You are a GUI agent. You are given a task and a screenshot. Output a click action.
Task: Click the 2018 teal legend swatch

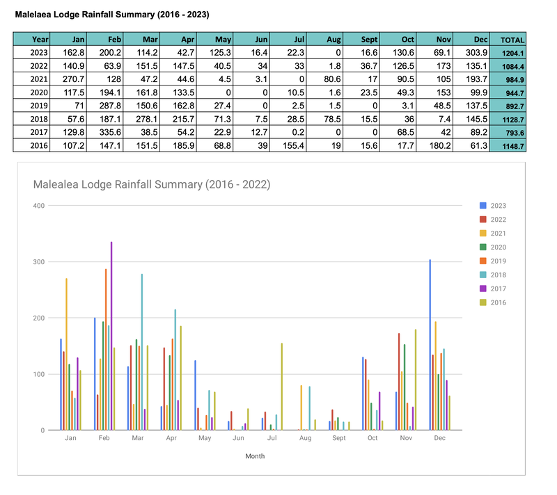pos(483,275)
